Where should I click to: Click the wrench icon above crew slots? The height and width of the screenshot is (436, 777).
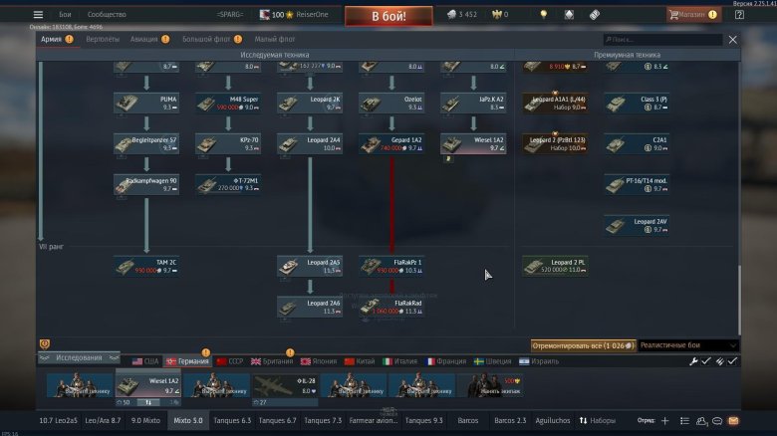(694, 361)
